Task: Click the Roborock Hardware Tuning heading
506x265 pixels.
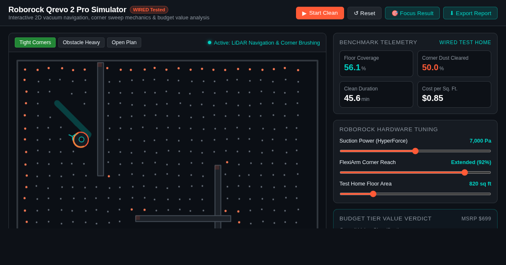Action: [389, 130]
